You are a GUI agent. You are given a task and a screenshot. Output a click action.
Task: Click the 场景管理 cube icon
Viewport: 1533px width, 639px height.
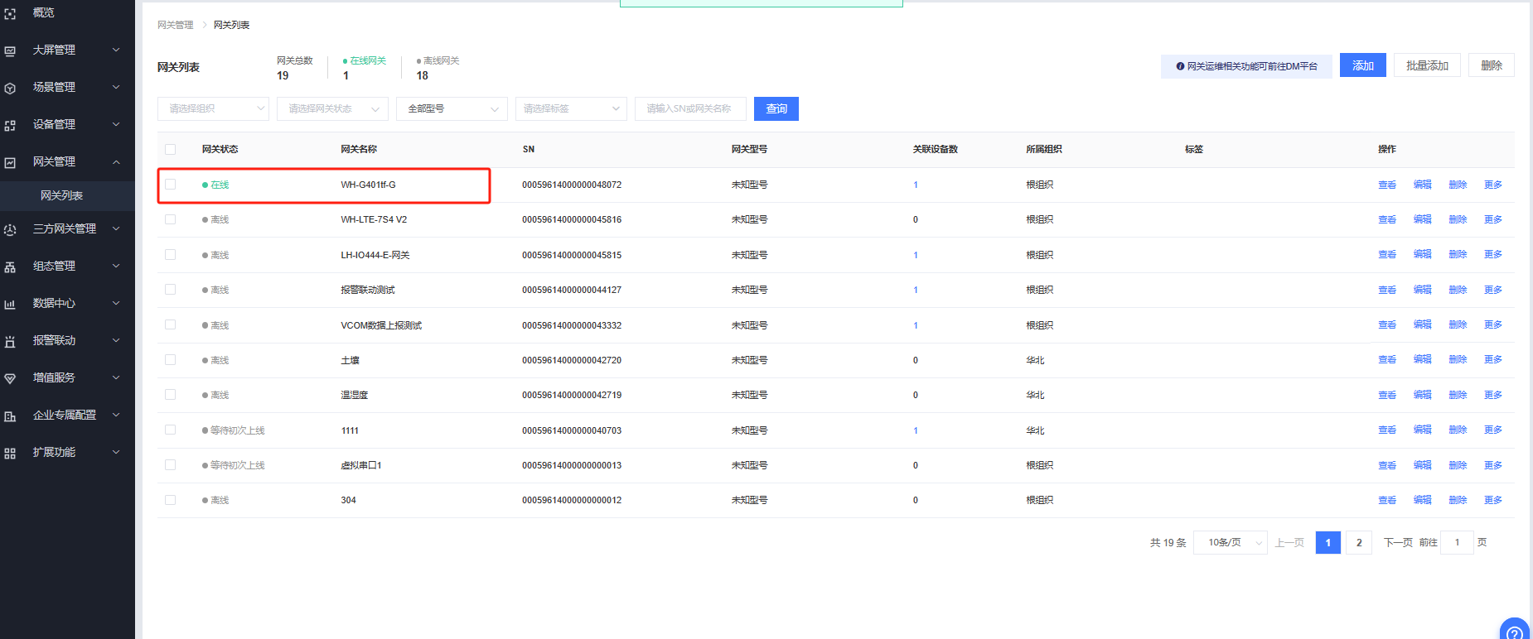(x=10, y=88)
